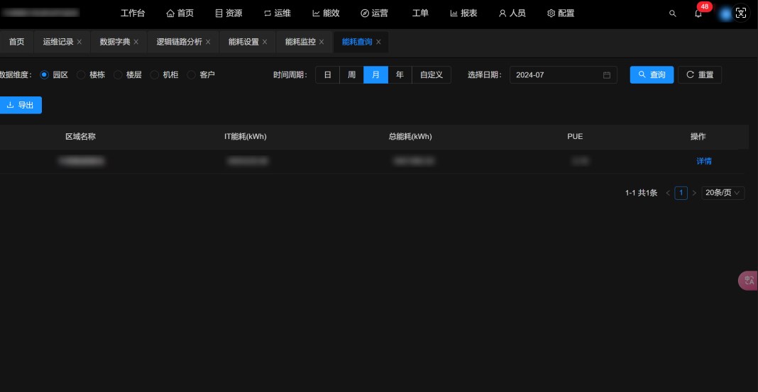
Task: Choose the 机柜 radio option
Action: 155,74
